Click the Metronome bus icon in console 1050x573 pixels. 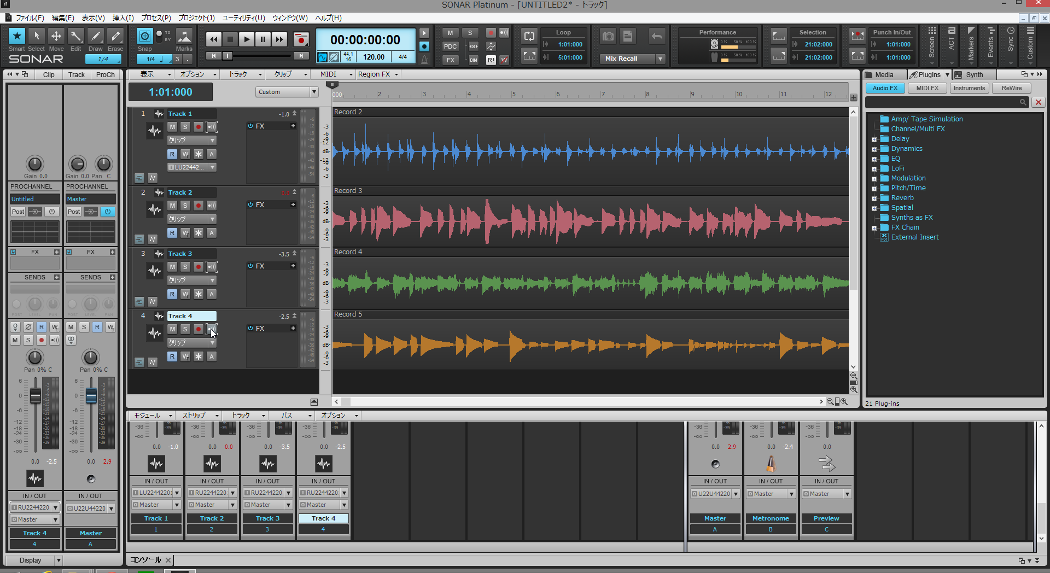(771, 464)
